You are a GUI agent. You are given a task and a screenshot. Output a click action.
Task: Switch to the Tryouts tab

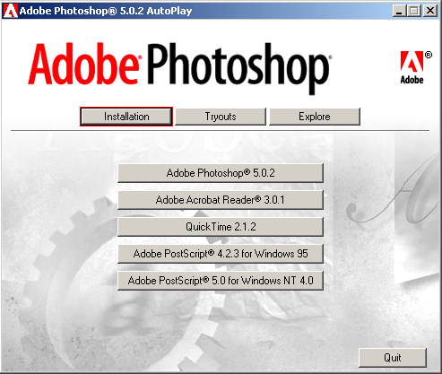click(x=221, y=117)
